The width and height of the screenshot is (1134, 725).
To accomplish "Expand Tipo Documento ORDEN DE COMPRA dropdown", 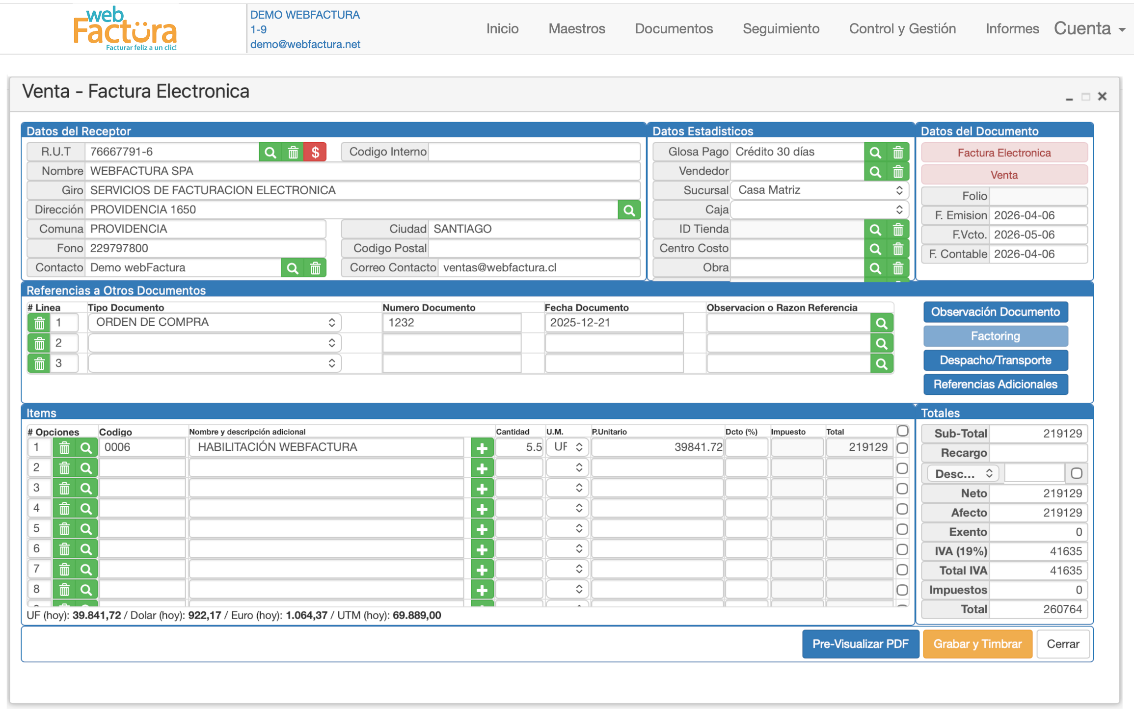I will point(215,322).
